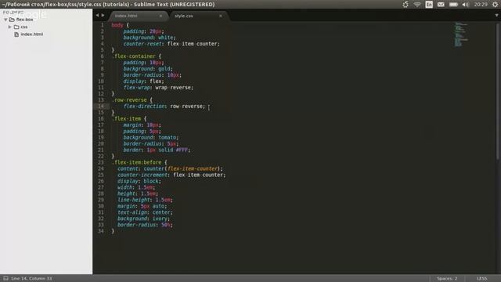Viewport: 501px width, 282px height.
Task: Place cursor on '.flex-container' selector
Action: tap(134, 56)
